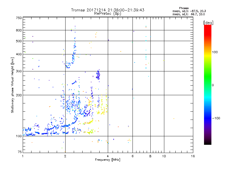Click the x-axis tick label '8'
Screen dimensions: 227x170
pyautogui.click(x=150, y=156)
